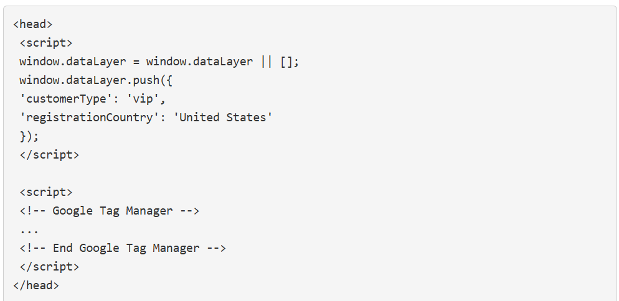Click the Google Tag Manager comment
Image resolution: width=619 pixels, height=301 pixels.
tap(110, 211)
